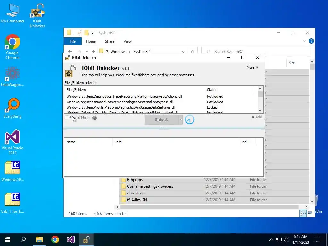Open Visual Studio from the taskbar
The image size is (328, 246).
tap(71, 240)
